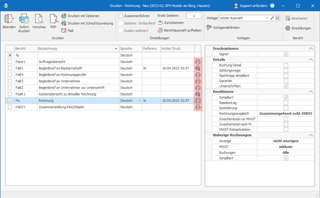The image size is (320, 198).
Task: Enable Summierung checkbox
Action: tap(286, 108)
